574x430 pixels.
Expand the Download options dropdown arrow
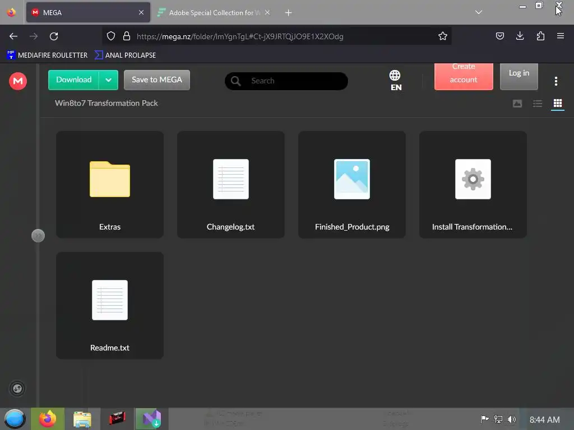click(108, 80)
